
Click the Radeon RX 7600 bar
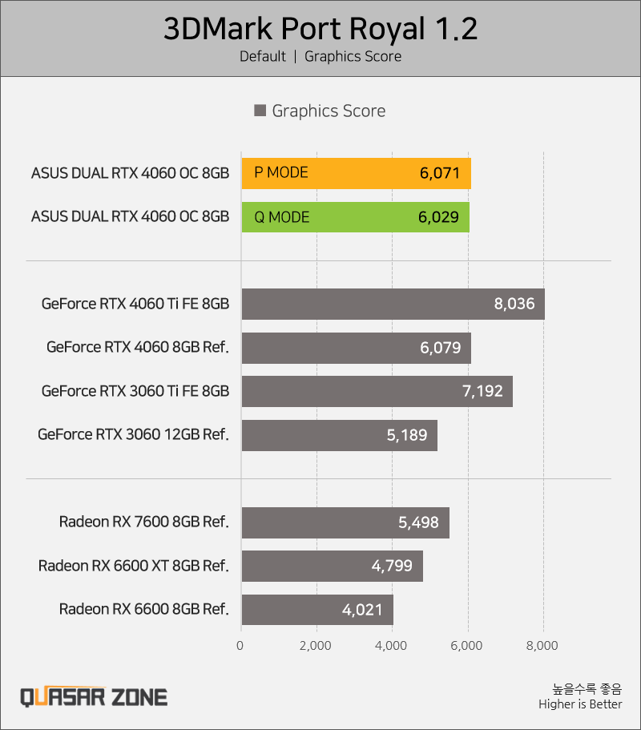(x=345, y=522)
